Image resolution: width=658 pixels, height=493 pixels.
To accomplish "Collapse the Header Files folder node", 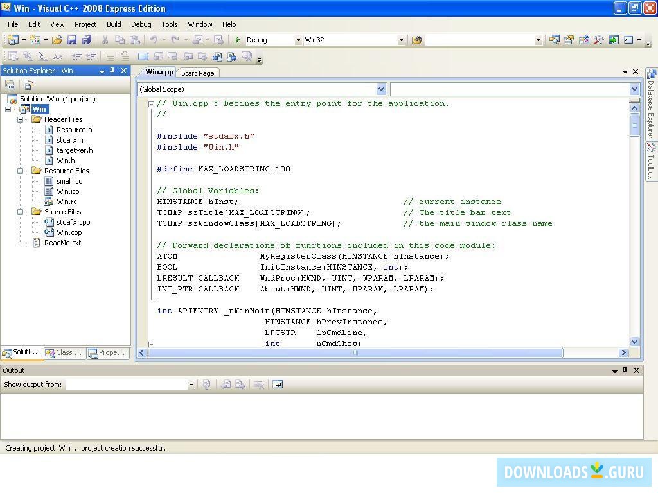I will point(21,119).
